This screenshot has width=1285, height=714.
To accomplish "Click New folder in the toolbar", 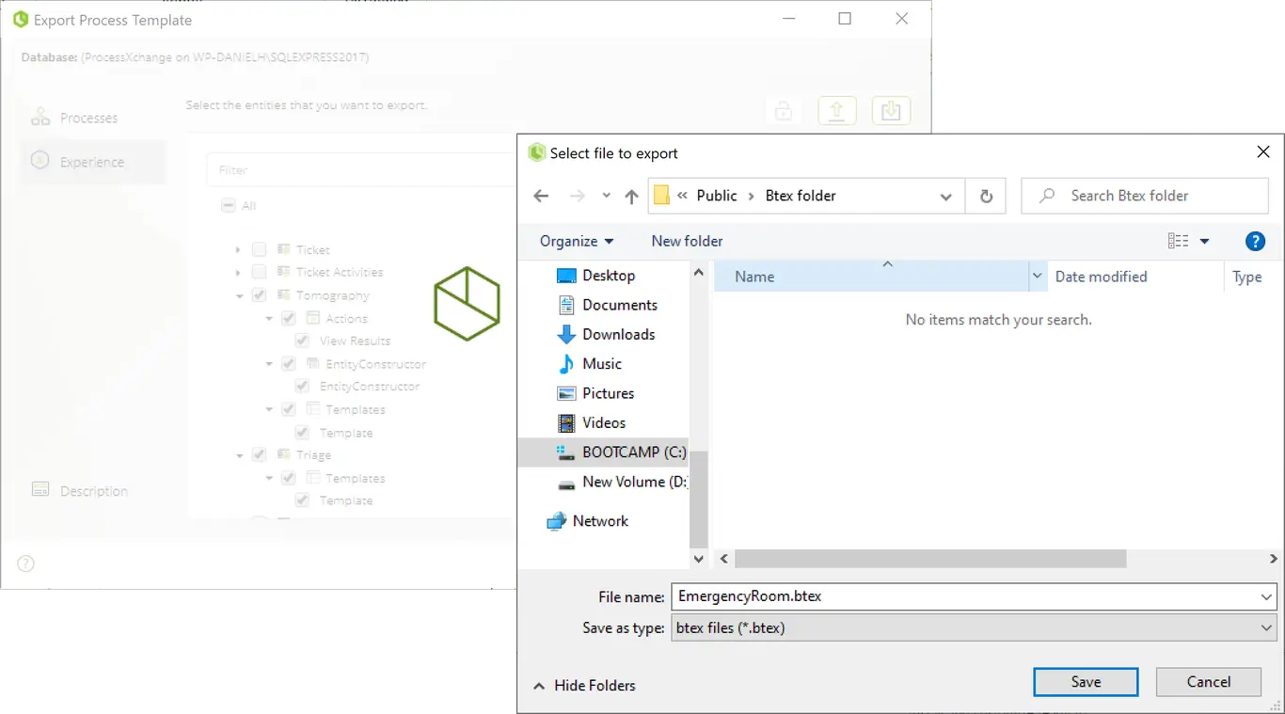I will [687, 241].
